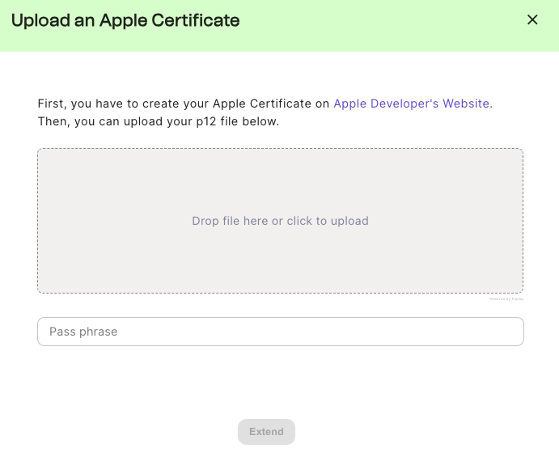Place cursor in the Pass phrase placeholder
559x465 pixels.
83,332
